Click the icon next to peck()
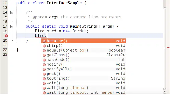The image size is (170, 95). (44, 74)
